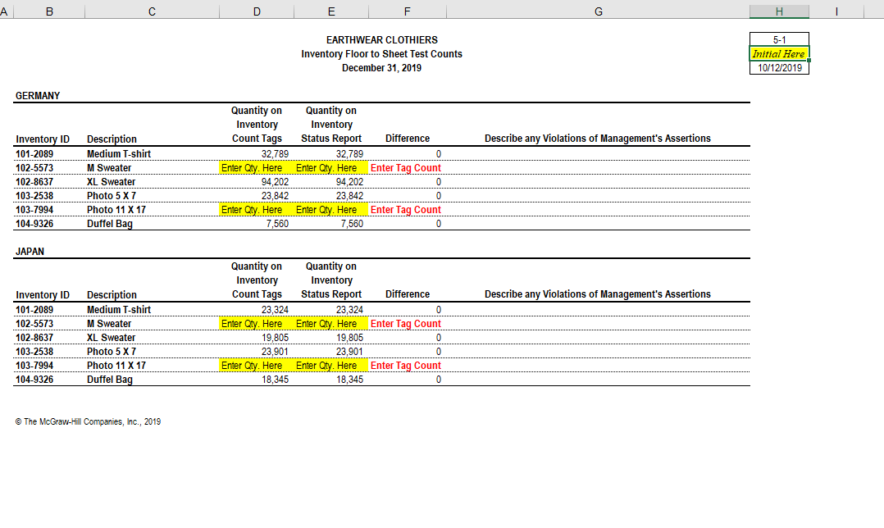Viewport: 884px width, 528px height.
Task: Click Japan M Sweater Status Report quantity cell
Action: pyautogui.click(x=331, y=324)
